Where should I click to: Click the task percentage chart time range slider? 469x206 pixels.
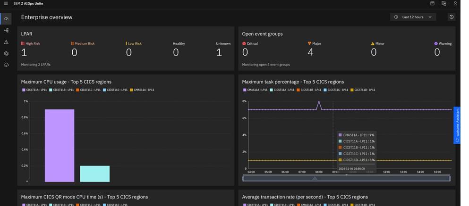[x=346, y=178]
